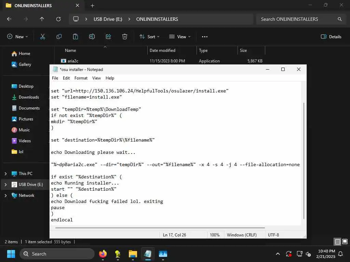This screenshot has width=350, height=262.
Task: Open Notepad File menu
Action: click(x=55, y=78)
